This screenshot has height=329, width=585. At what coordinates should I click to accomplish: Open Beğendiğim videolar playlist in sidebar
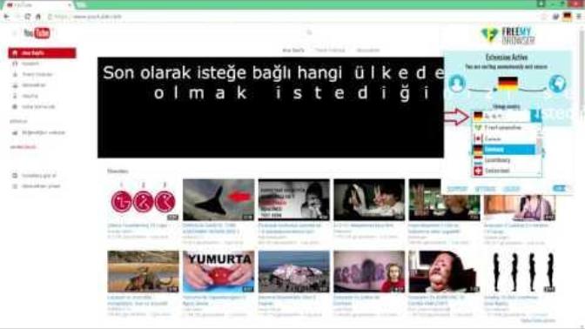point(44,133)
